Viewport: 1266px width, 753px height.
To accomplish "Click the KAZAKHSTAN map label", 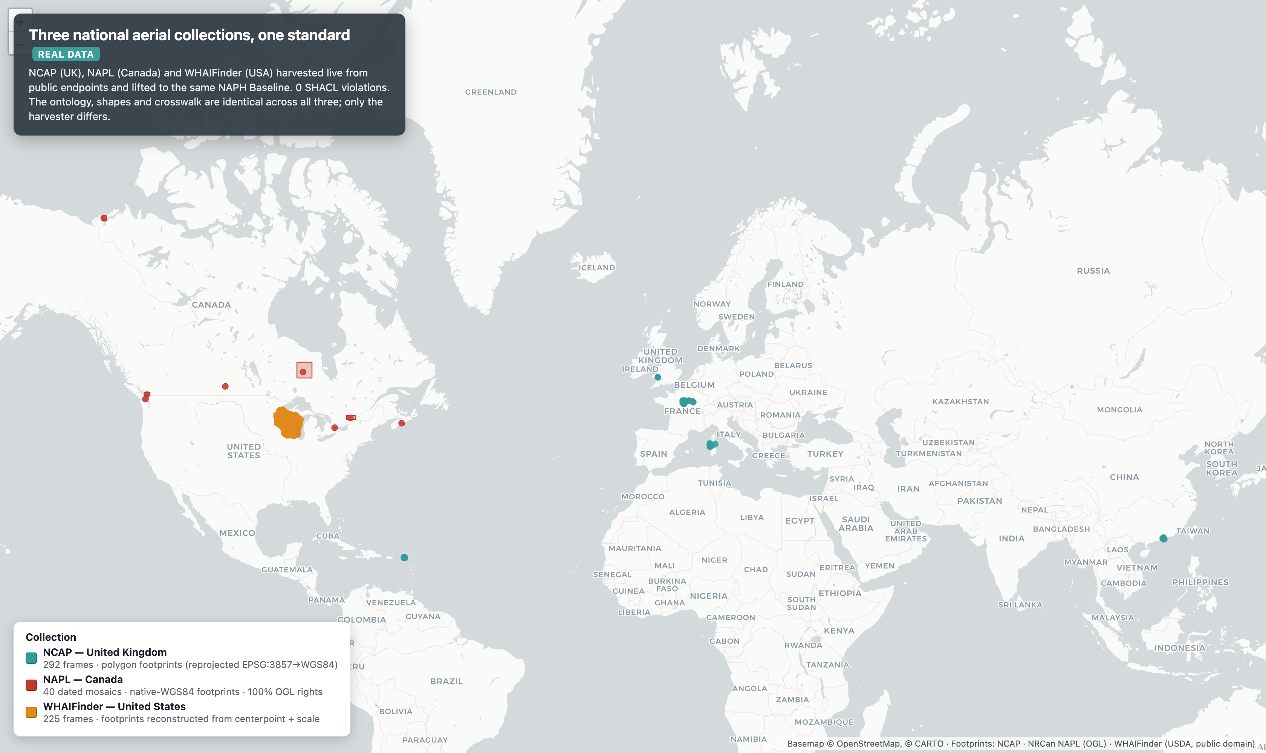I will pyautogui.click(x=960, y=402).
